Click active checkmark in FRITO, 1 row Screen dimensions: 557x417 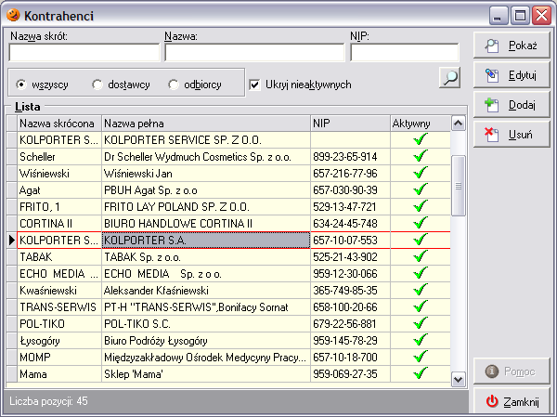[x=421, y=206]
